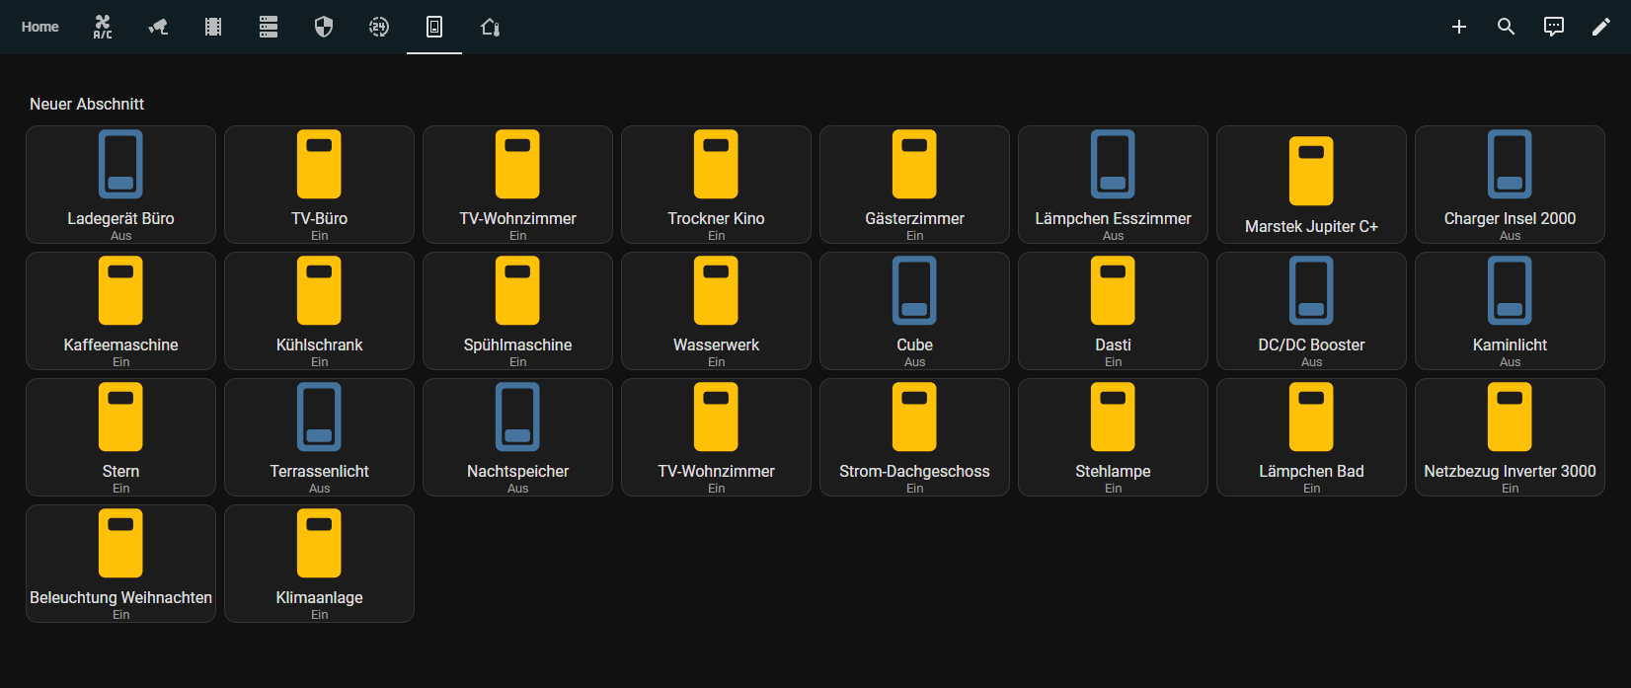Open the server rack tab icon
Image resolution: width=1631 pixels, height=688 pixels.
tap(269, 27)
